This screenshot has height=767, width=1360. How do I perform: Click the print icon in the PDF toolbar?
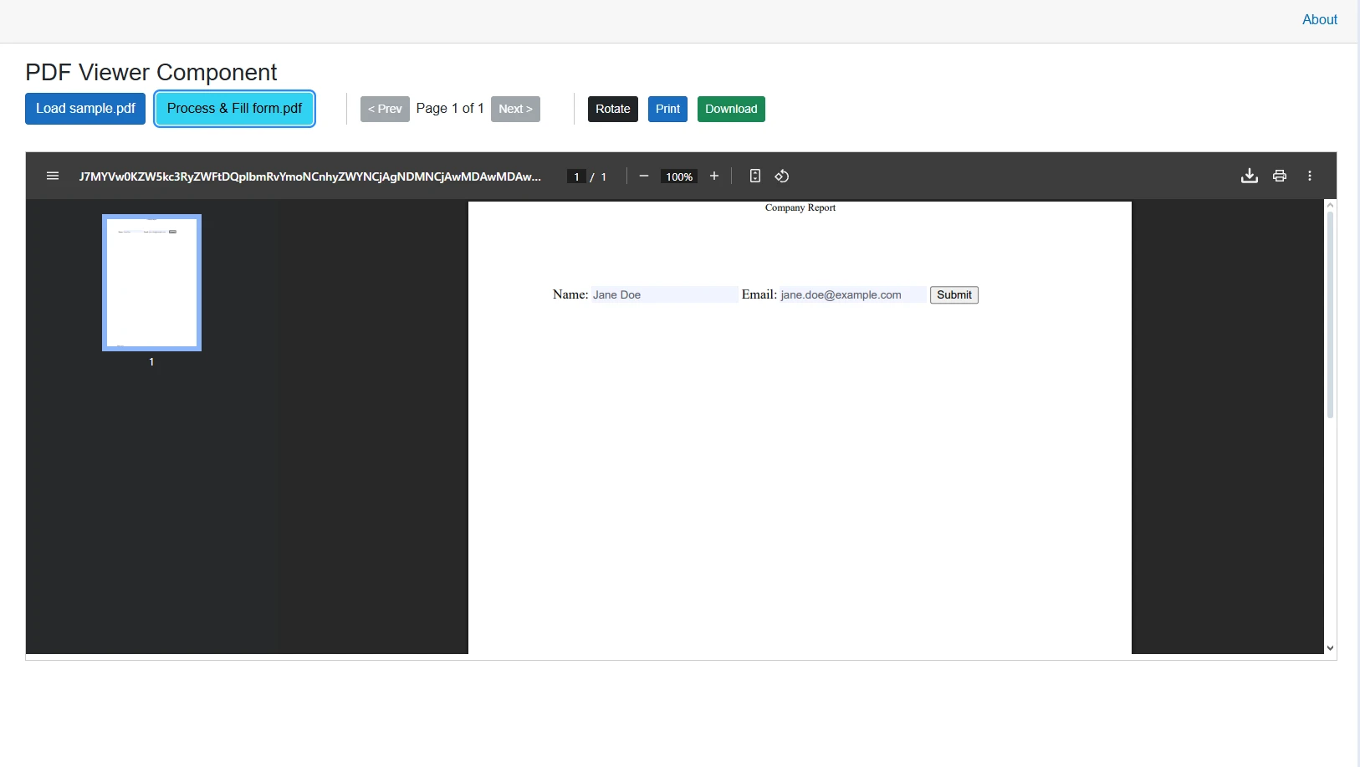[x=1280, y=176]
